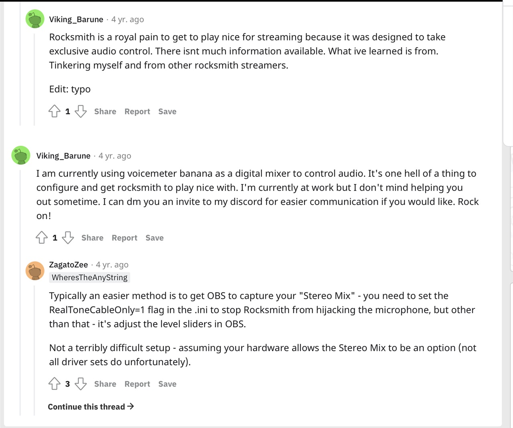Screen dimensions: 513x428
Task: Downvote the first Viking_Barune comment
Action: pos(81,111)
